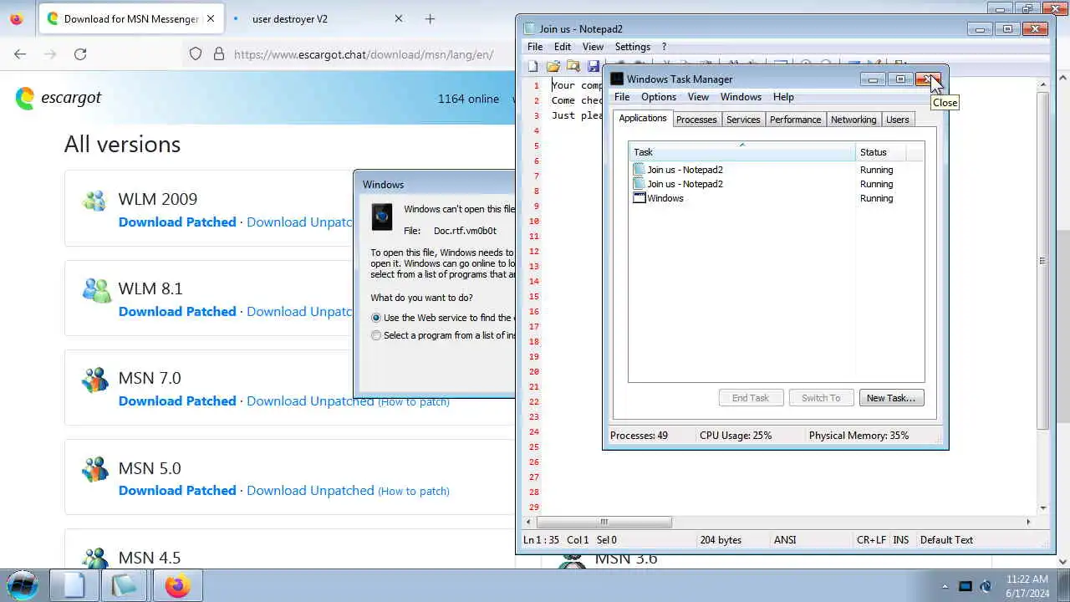
Task: Open Notepad2 Settings menu
Action: pos(633,47)
